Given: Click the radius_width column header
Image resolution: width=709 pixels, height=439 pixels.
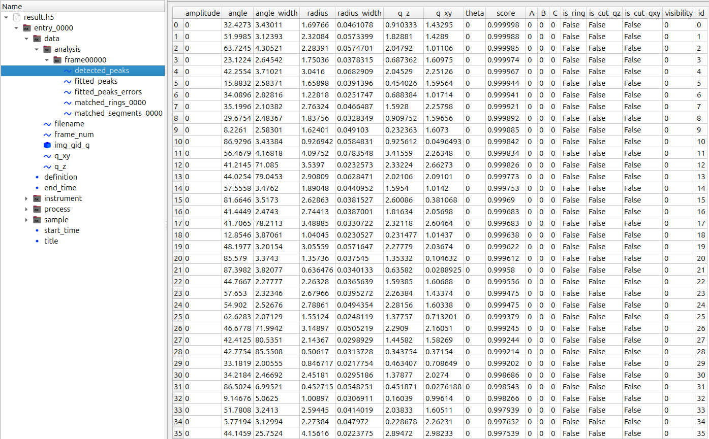Looking at the screenshot, I should (359, 13).
